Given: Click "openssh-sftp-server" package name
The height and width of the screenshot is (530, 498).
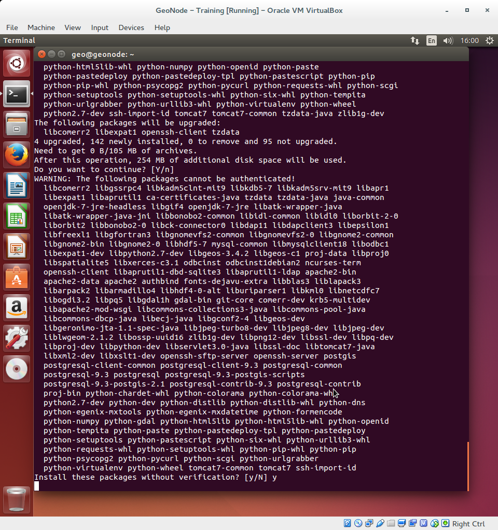Looking at the screenshot, I should pyautogui.click(x=204, y=356).
